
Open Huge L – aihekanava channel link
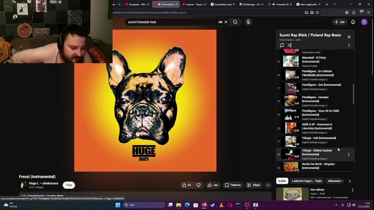point(44,183)
